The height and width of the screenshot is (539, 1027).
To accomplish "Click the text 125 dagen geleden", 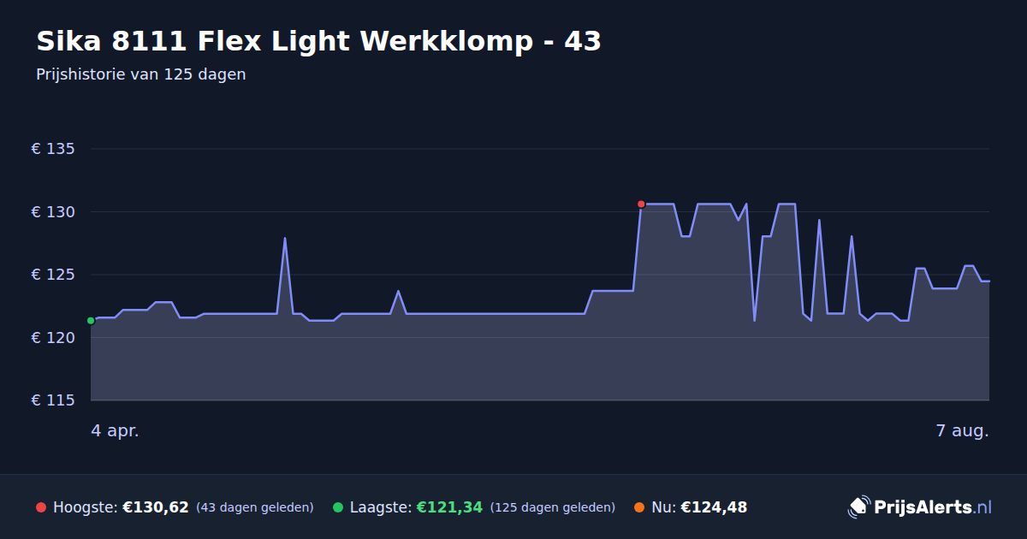I will pos(553,507).
